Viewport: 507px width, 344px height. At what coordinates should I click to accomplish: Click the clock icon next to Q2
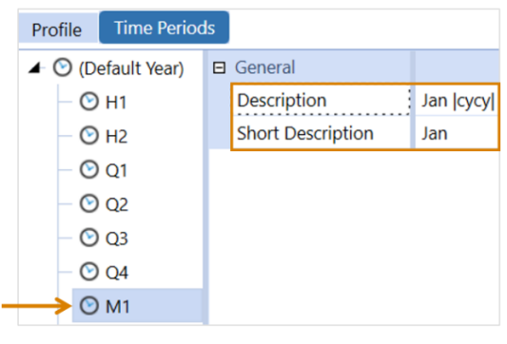(88, 203)
